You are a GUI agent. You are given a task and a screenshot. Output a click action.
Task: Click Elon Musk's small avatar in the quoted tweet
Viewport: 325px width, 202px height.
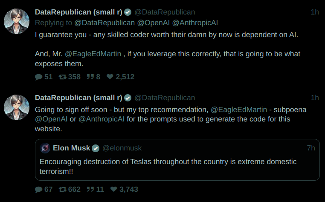point(45,148)
